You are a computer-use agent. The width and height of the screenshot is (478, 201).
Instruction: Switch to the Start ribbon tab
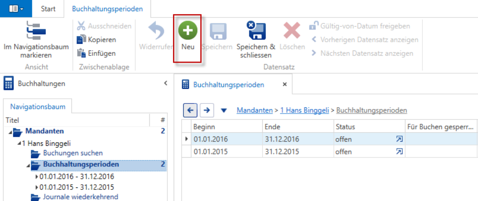tap(48, 9)
